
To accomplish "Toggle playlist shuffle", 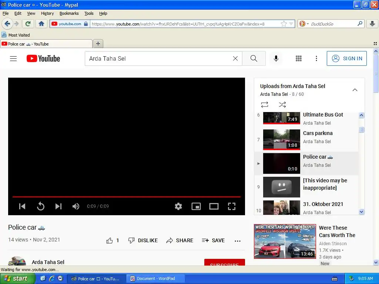I will coord(282,105).
